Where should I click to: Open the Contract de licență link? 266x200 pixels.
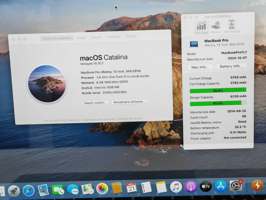[x=129, y=119]
